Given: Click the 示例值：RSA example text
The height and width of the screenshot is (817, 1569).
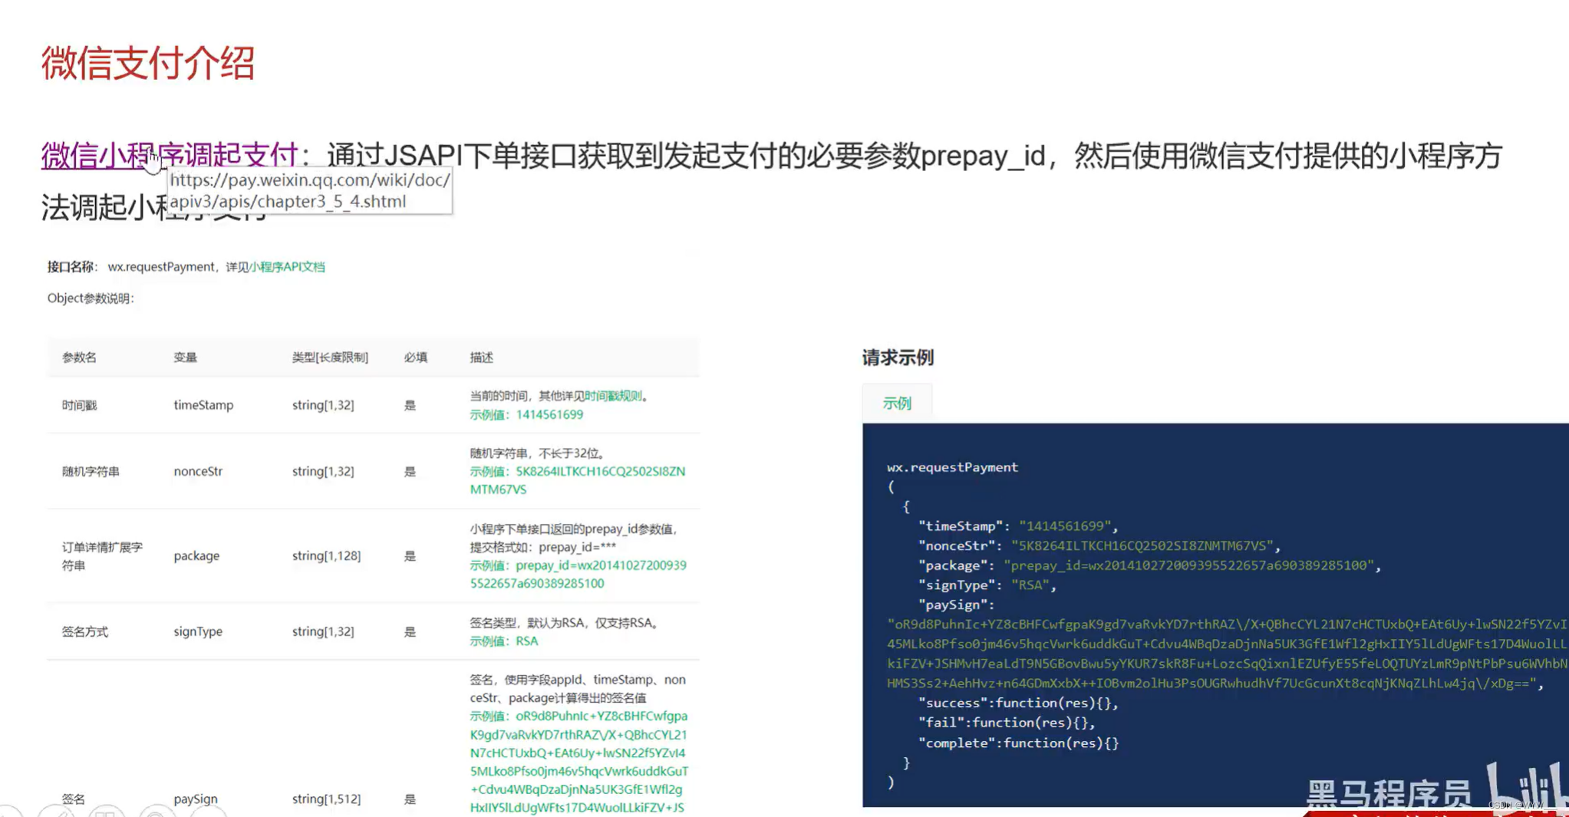Looking at the screenshot, I should 504,641.
